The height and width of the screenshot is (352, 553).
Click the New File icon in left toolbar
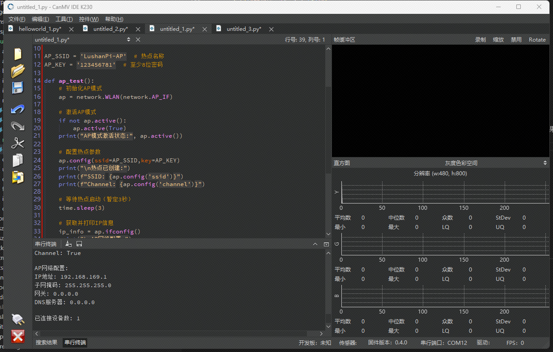tap(17, 54)
